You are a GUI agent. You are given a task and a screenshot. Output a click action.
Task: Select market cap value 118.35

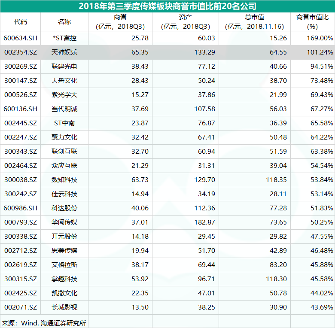276,180
